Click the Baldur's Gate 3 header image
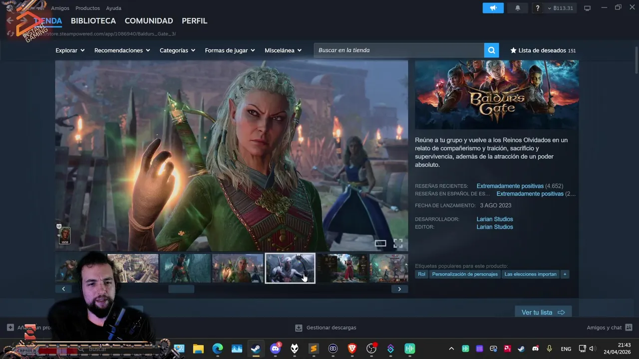This screenshot has height=359, width=639. coord(497,95)
